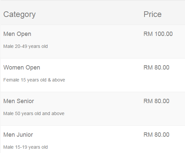Click the word Open in Men Open

click(x=24, y=34)
